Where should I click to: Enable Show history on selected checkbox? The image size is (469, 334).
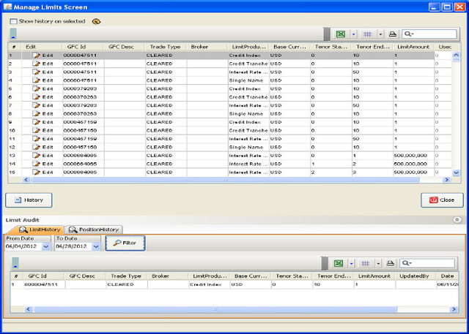pyautogui.click(x=13, y=21)
